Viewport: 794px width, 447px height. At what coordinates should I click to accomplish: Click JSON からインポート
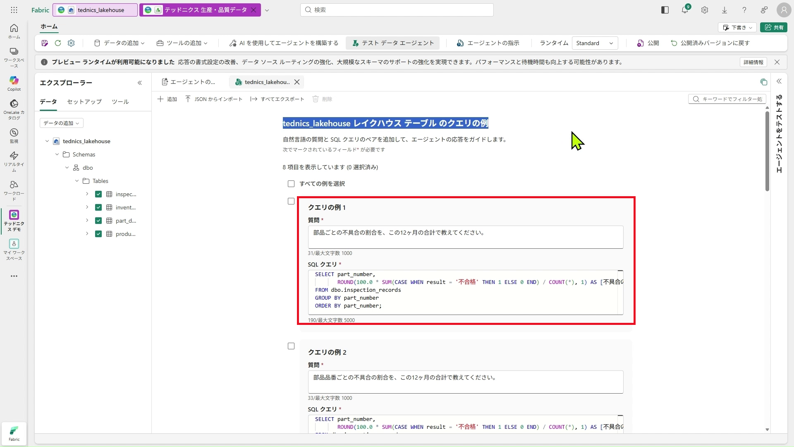pos(214,99)
